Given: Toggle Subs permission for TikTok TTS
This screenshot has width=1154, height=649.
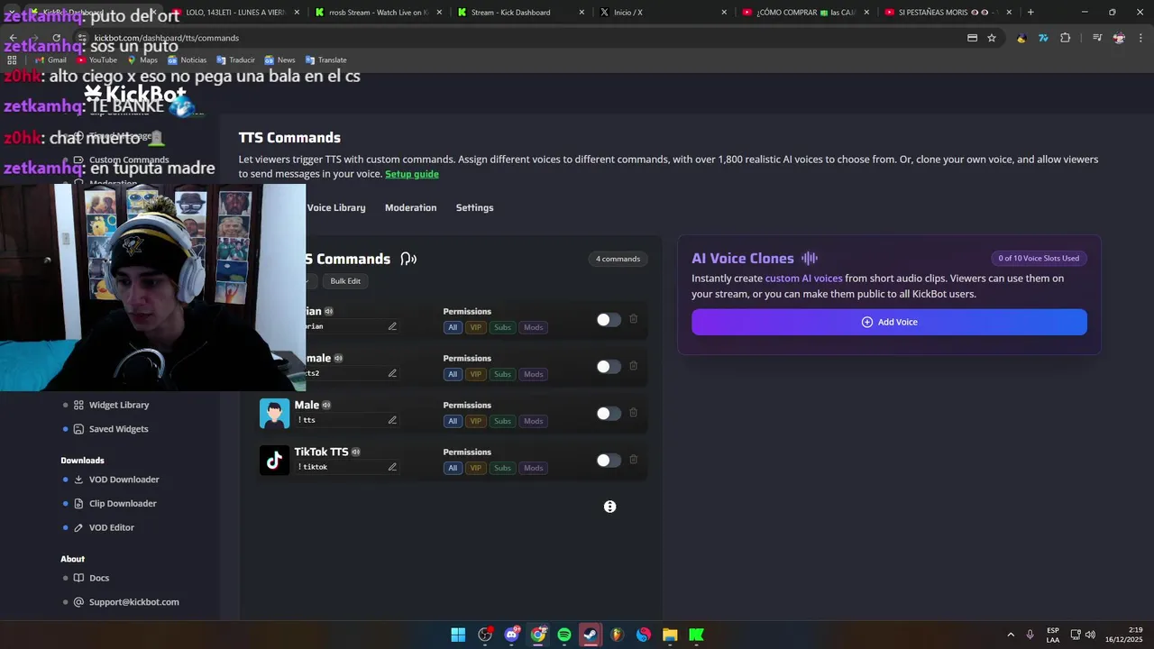Looking at the screenshot, I should click(502, 468).
